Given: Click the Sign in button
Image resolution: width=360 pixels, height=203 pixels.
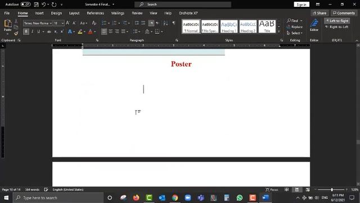Looking at the screenshot, I should [301, 5].
